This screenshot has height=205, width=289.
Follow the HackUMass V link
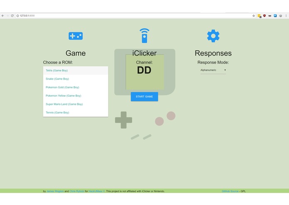point(96,191)
